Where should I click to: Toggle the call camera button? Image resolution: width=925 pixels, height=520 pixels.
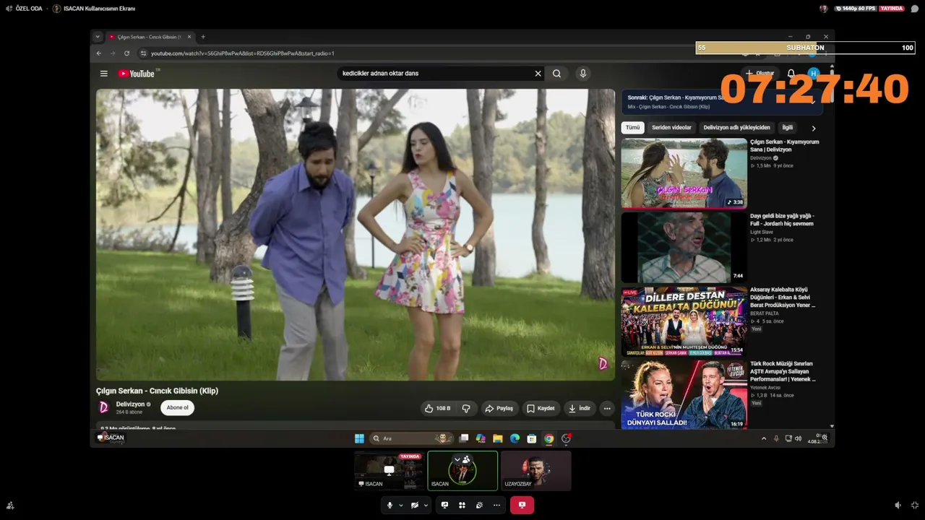tap(414, 506)
